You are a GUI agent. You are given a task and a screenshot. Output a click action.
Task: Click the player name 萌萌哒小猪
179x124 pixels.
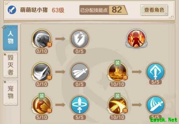tap(34, 10)
